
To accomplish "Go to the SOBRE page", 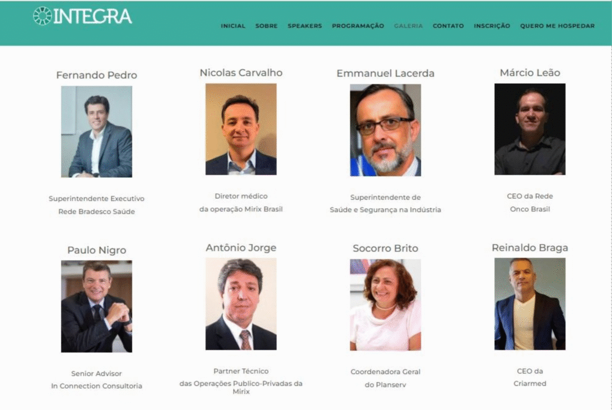I will coord(267,26).
